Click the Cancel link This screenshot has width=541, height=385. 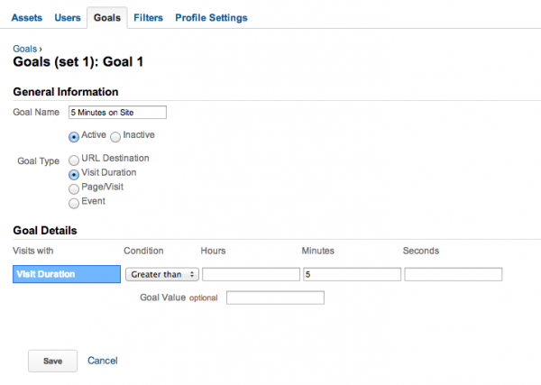(x=103, y=361)
